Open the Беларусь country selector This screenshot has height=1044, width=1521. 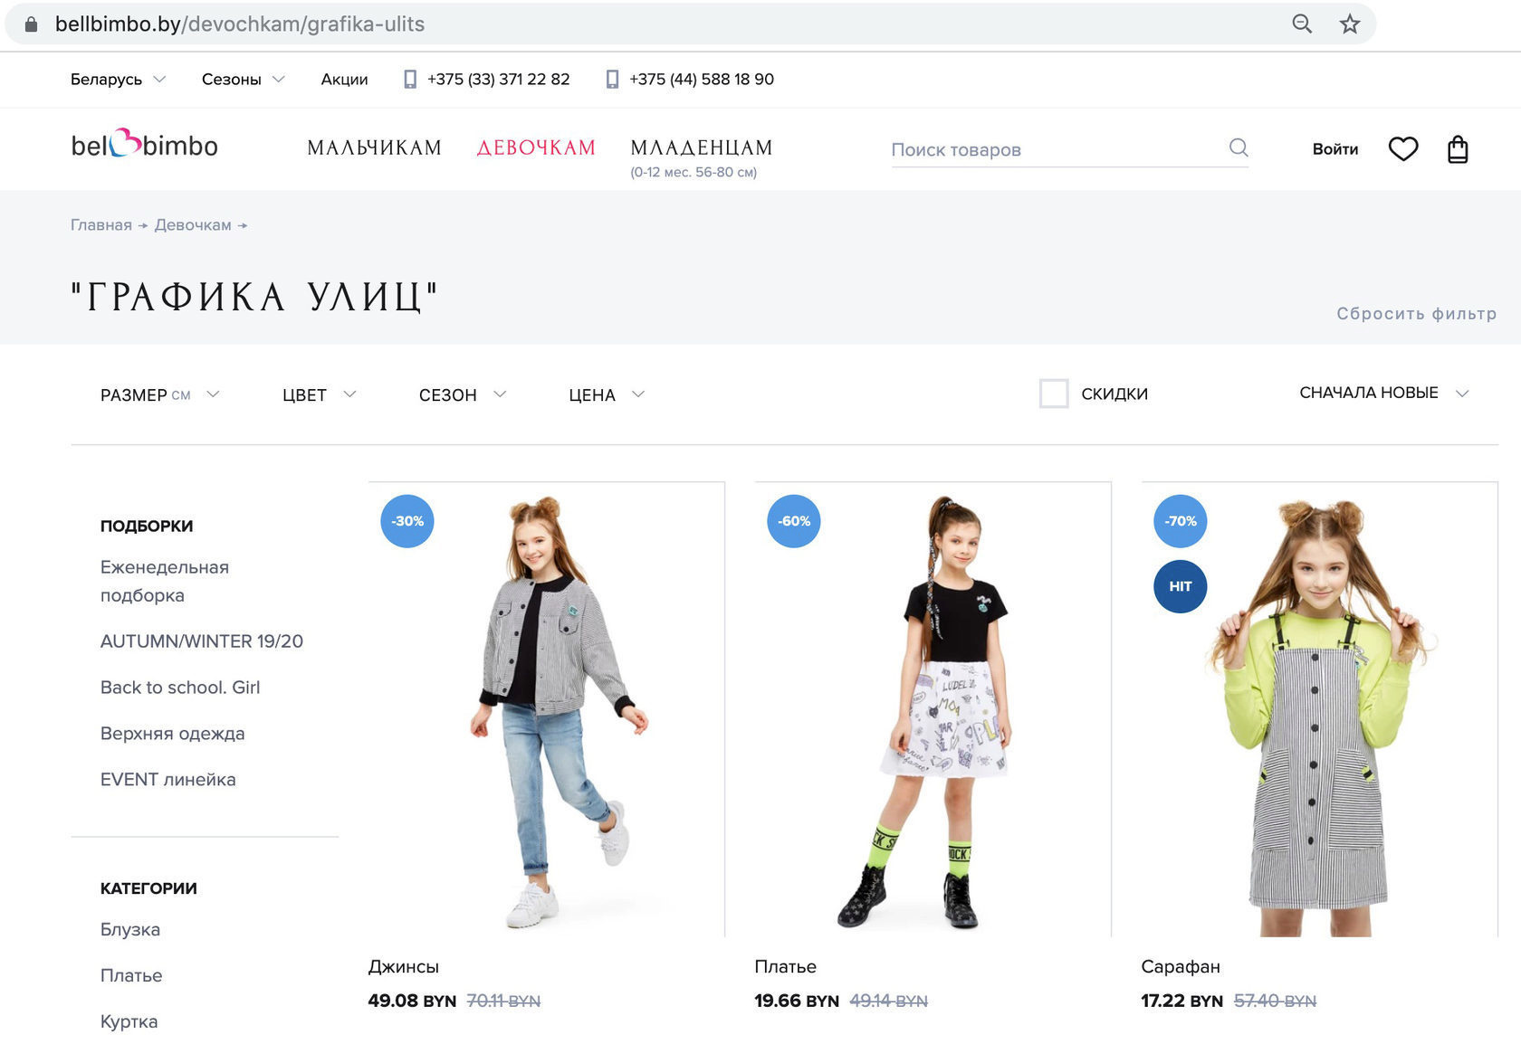118,80
